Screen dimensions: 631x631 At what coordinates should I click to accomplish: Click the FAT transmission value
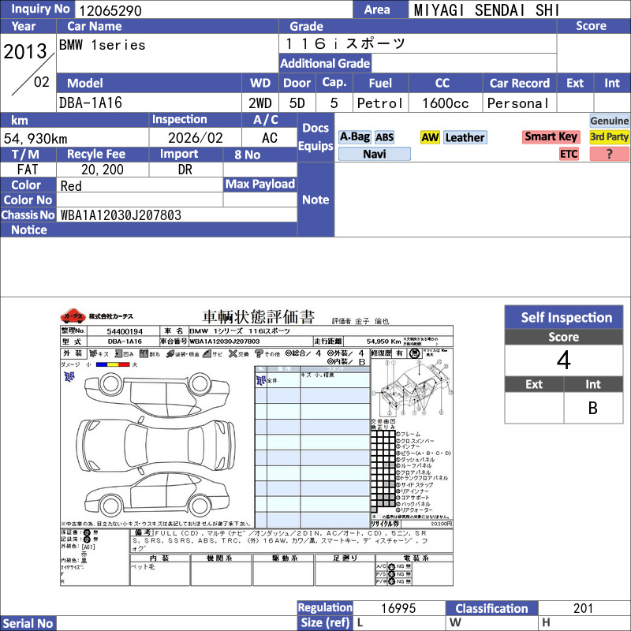[x=28, y=170]
